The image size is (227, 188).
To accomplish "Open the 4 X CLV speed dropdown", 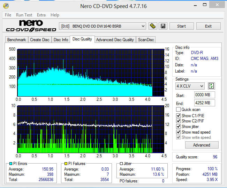I will pos(190,86).
